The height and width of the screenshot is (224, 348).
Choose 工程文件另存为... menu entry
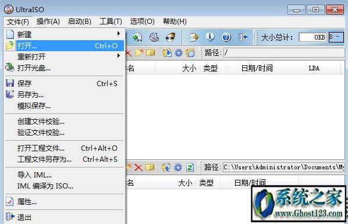coord(65,159)
